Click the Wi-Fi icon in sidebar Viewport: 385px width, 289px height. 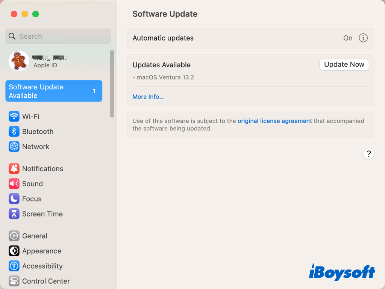click(x=14, y=117)
